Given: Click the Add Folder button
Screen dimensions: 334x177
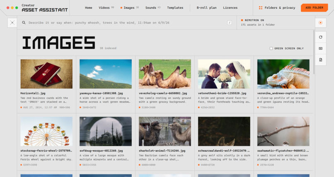Looking at the screenshot, I should tap(314, 7).
